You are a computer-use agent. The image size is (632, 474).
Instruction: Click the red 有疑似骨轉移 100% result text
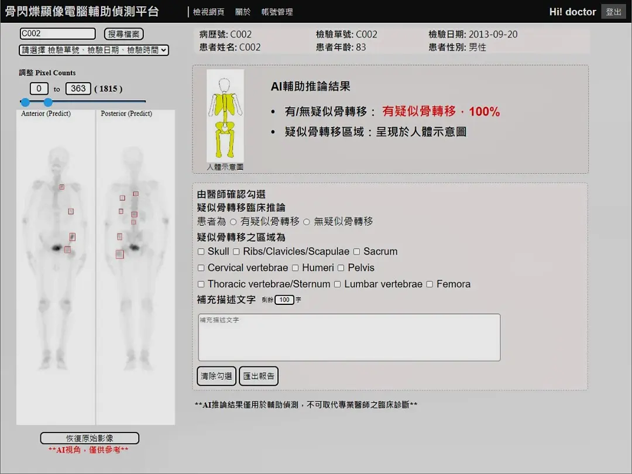441,111
